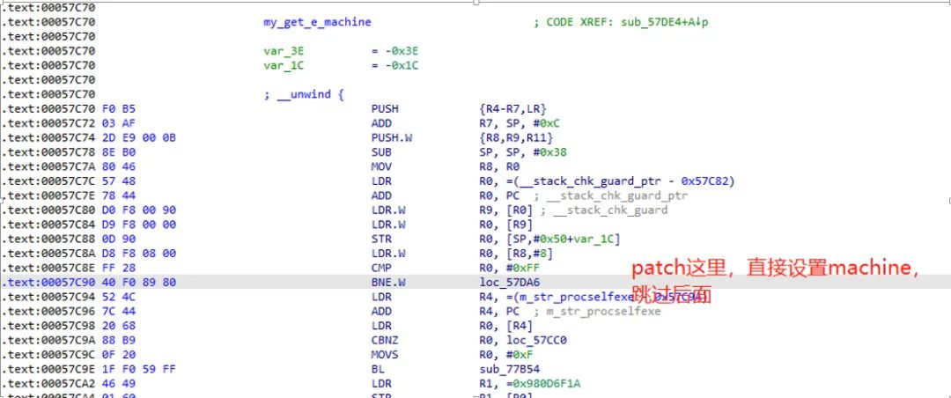Click address .text:00057C78
951x398 pixels.
(x=48, y=152)
